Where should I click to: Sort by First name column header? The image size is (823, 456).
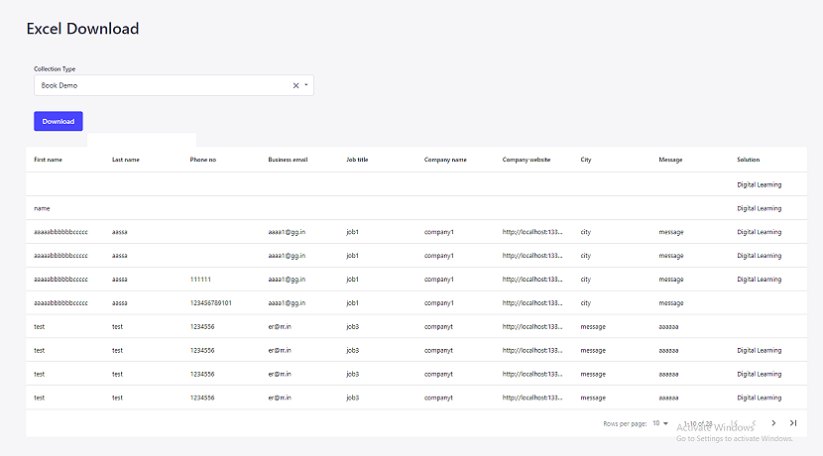click(x=48, y=160)
